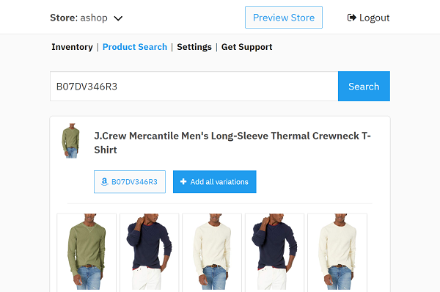Click the blue Search button
440x292 pixels.
click(364, 86)
